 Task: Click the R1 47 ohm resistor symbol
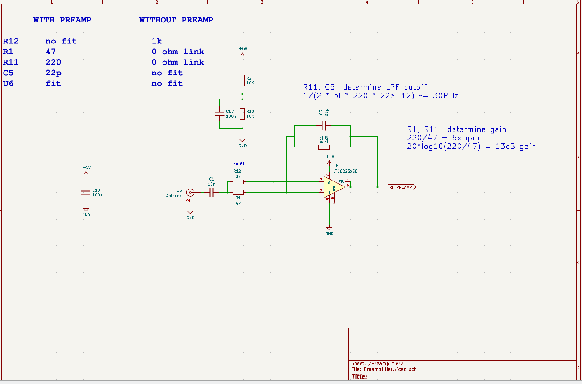click(238, 192)
